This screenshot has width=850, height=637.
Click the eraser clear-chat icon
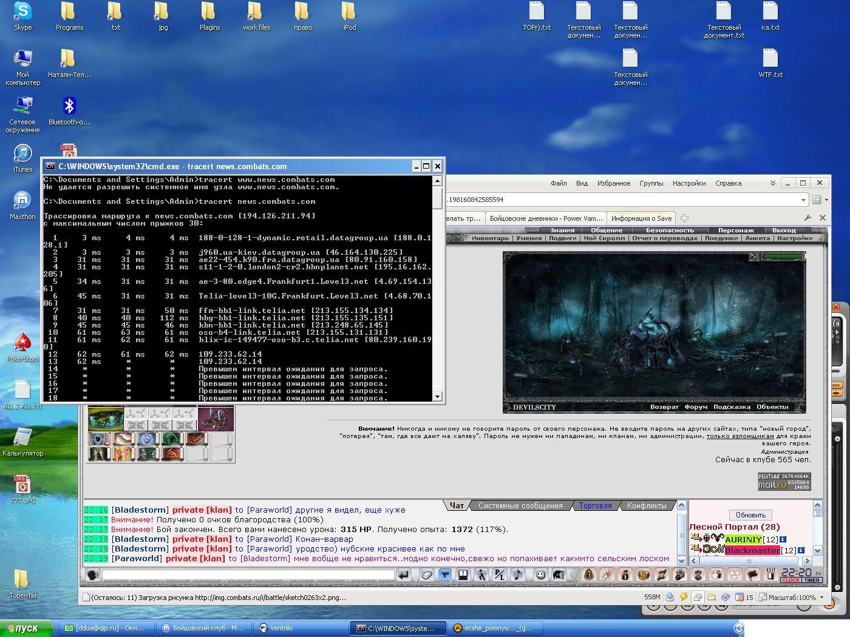(x=427, y=575)
